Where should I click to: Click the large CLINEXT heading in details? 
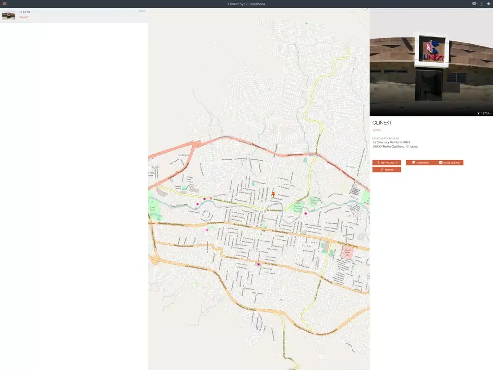click(383, 123)
